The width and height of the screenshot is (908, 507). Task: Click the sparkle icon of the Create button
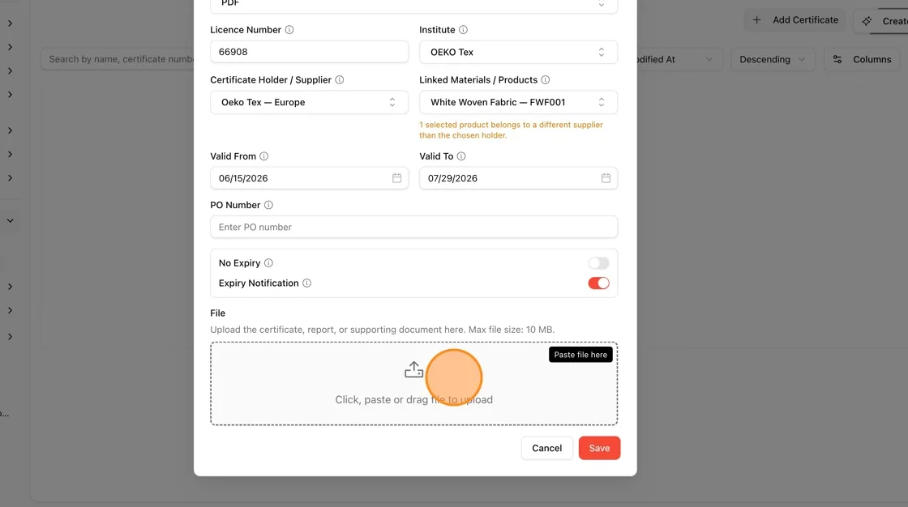[x=867, y=21]
